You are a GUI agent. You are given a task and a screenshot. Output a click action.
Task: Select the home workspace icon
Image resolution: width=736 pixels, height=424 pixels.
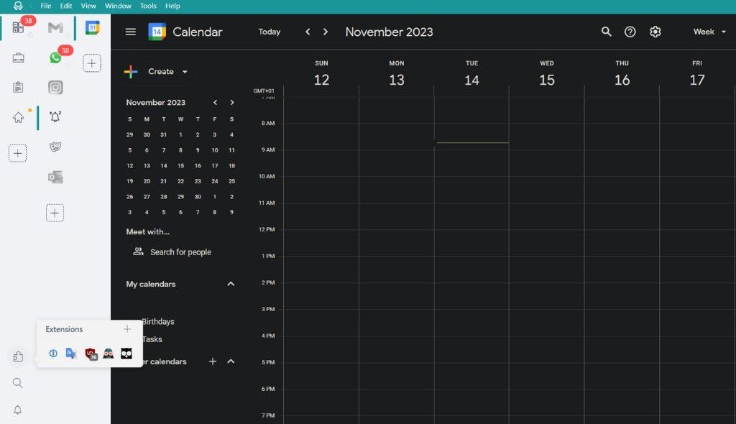pos(18,117)
